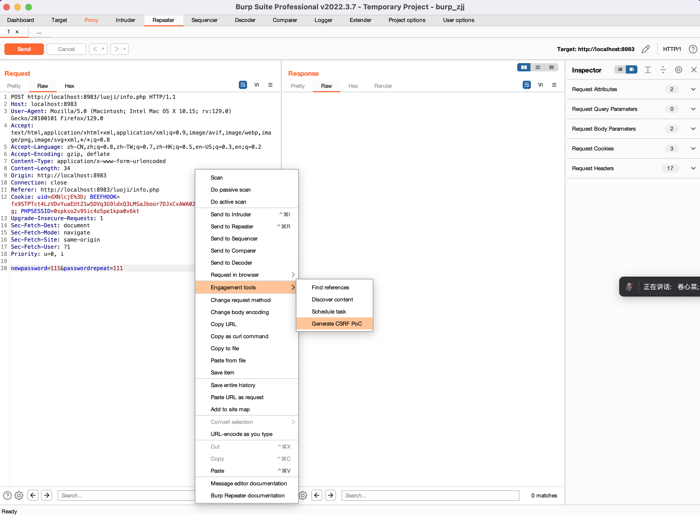The height and width of the screenshot is (515, 700).
Task: Click the Cancel button
Action: coord(66,49)
